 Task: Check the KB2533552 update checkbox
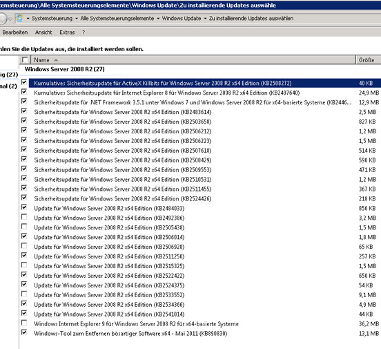(x=24, y=294)
